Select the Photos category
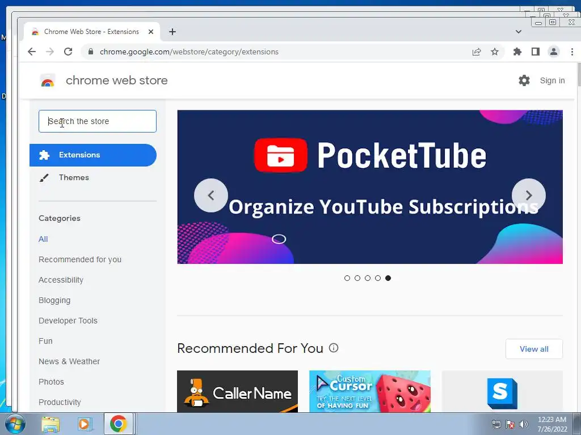The width and height of the screenshot is (581, 435). tap(51, 382)
